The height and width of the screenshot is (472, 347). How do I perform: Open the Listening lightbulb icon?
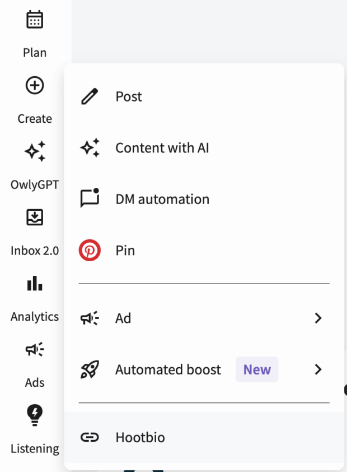(35, 415)
